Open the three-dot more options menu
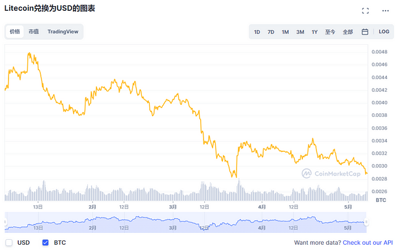Screen dimensions: 397x251 (385, 11)
